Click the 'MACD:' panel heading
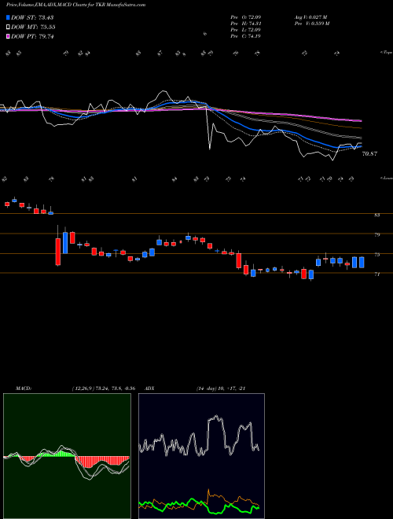Screen dimensions: 393x519 coord(23,388)
